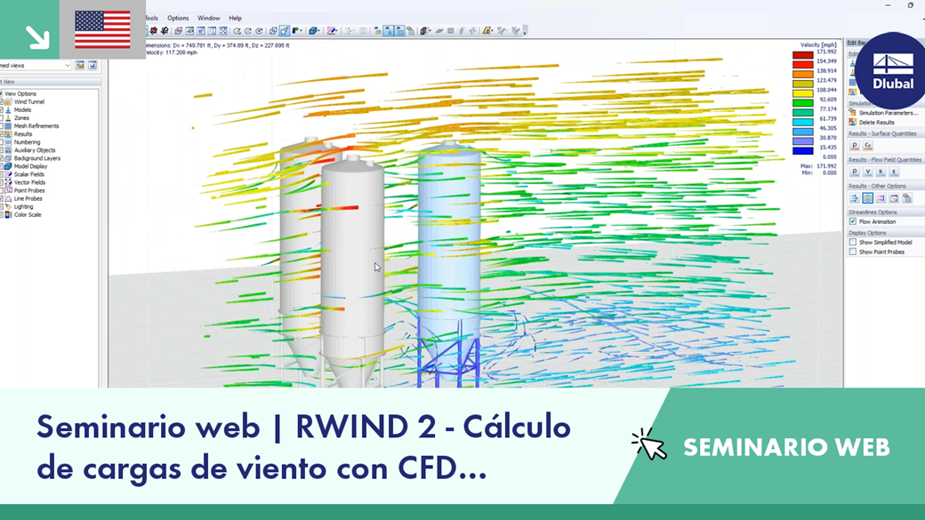Enable Show Simplified Model checkbox
Screen dimensions: 925x520
(852, 243)
